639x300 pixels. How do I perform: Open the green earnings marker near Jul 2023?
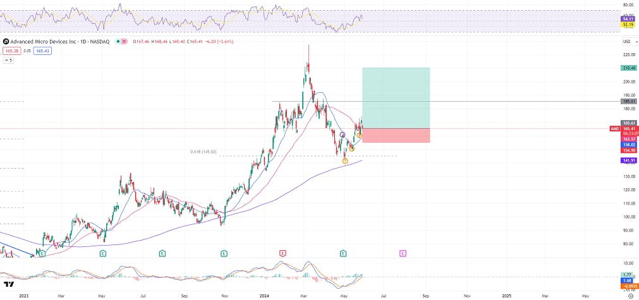point(162,254)
